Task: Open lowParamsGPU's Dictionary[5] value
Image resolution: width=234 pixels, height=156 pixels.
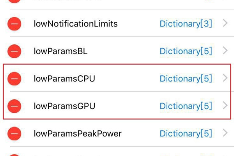Action: 186,106
